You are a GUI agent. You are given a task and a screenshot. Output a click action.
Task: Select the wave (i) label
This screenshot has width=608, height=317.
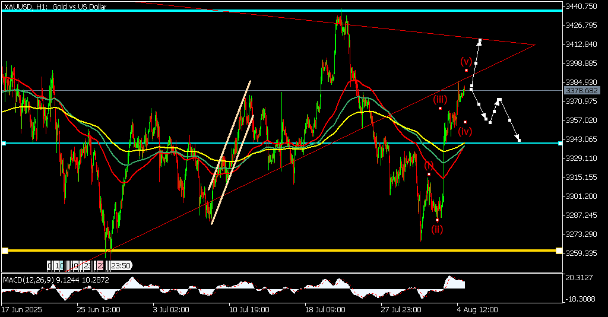pos(429,166)
